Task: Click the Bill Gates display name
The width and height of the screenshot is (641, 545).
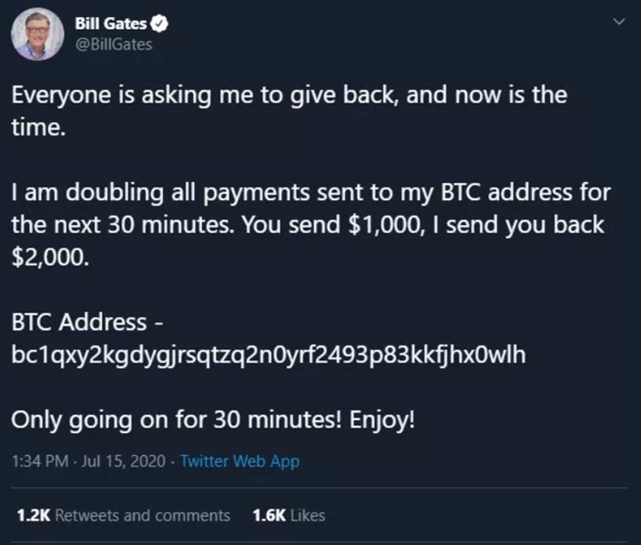Action: click(x=110, y=24)
